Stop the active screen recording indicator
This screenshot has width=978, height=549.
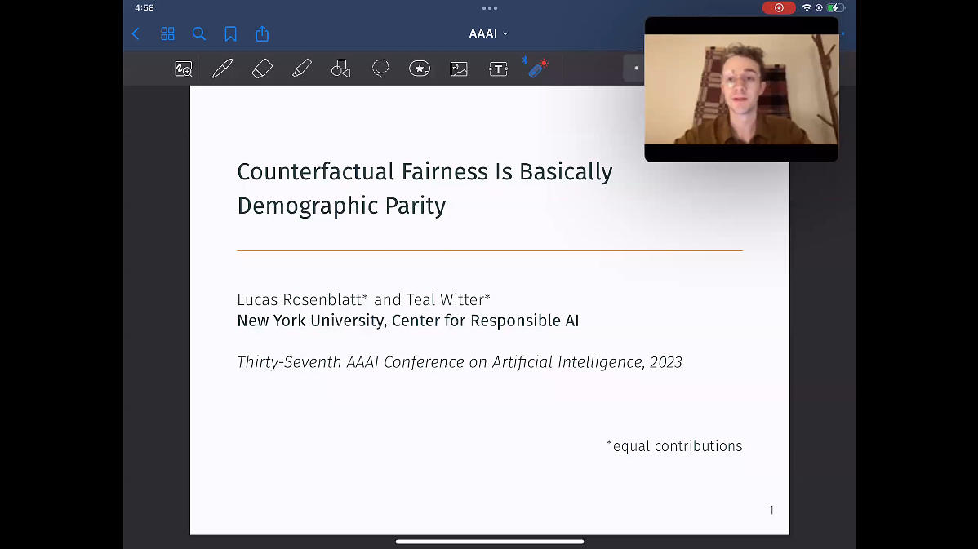(779, 7)
